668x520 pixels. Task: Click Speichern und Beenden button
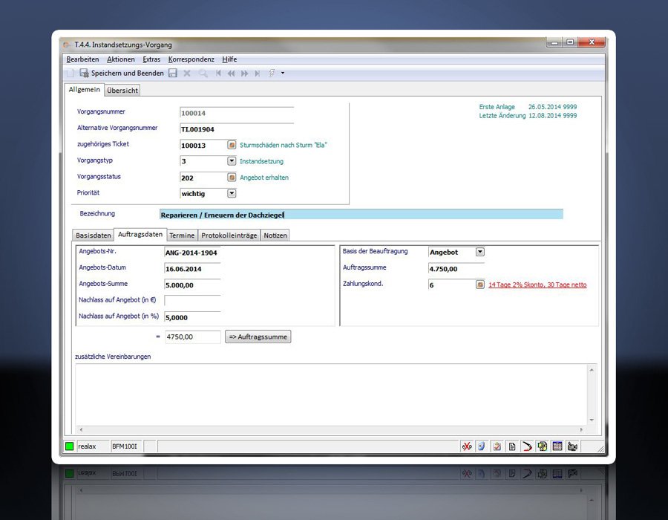(x=122, y=74)
